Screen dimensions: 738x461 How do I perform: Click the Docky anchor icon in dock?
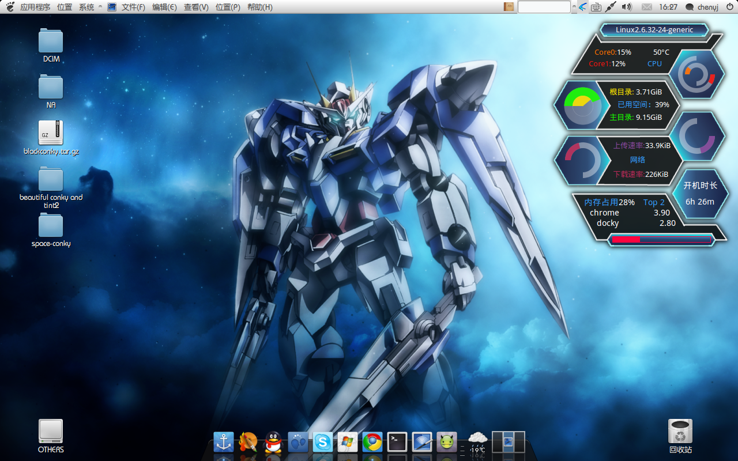click(x=224, y=442)
